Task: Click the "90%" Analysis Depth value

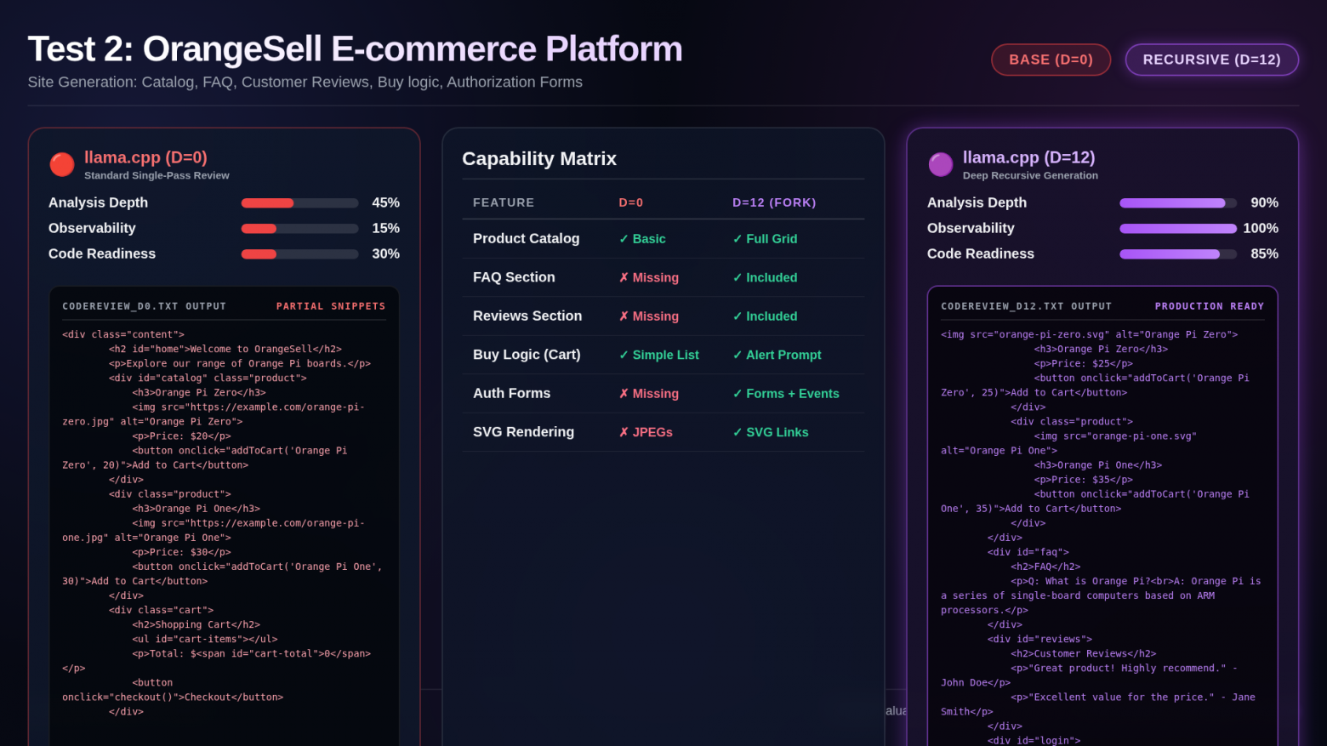Action: 1265,203
